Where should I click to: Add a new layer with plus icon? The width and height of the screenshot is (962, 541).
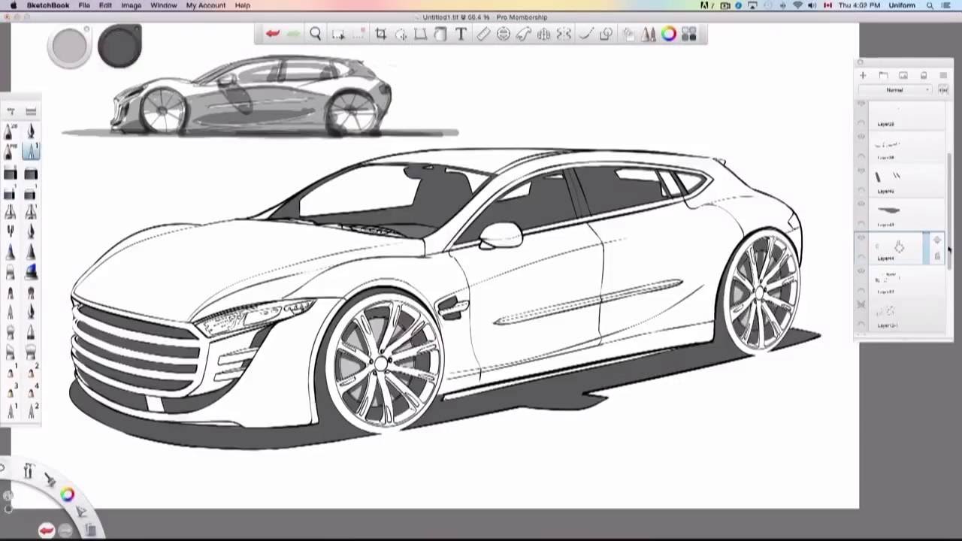click(x=863, y=75)
